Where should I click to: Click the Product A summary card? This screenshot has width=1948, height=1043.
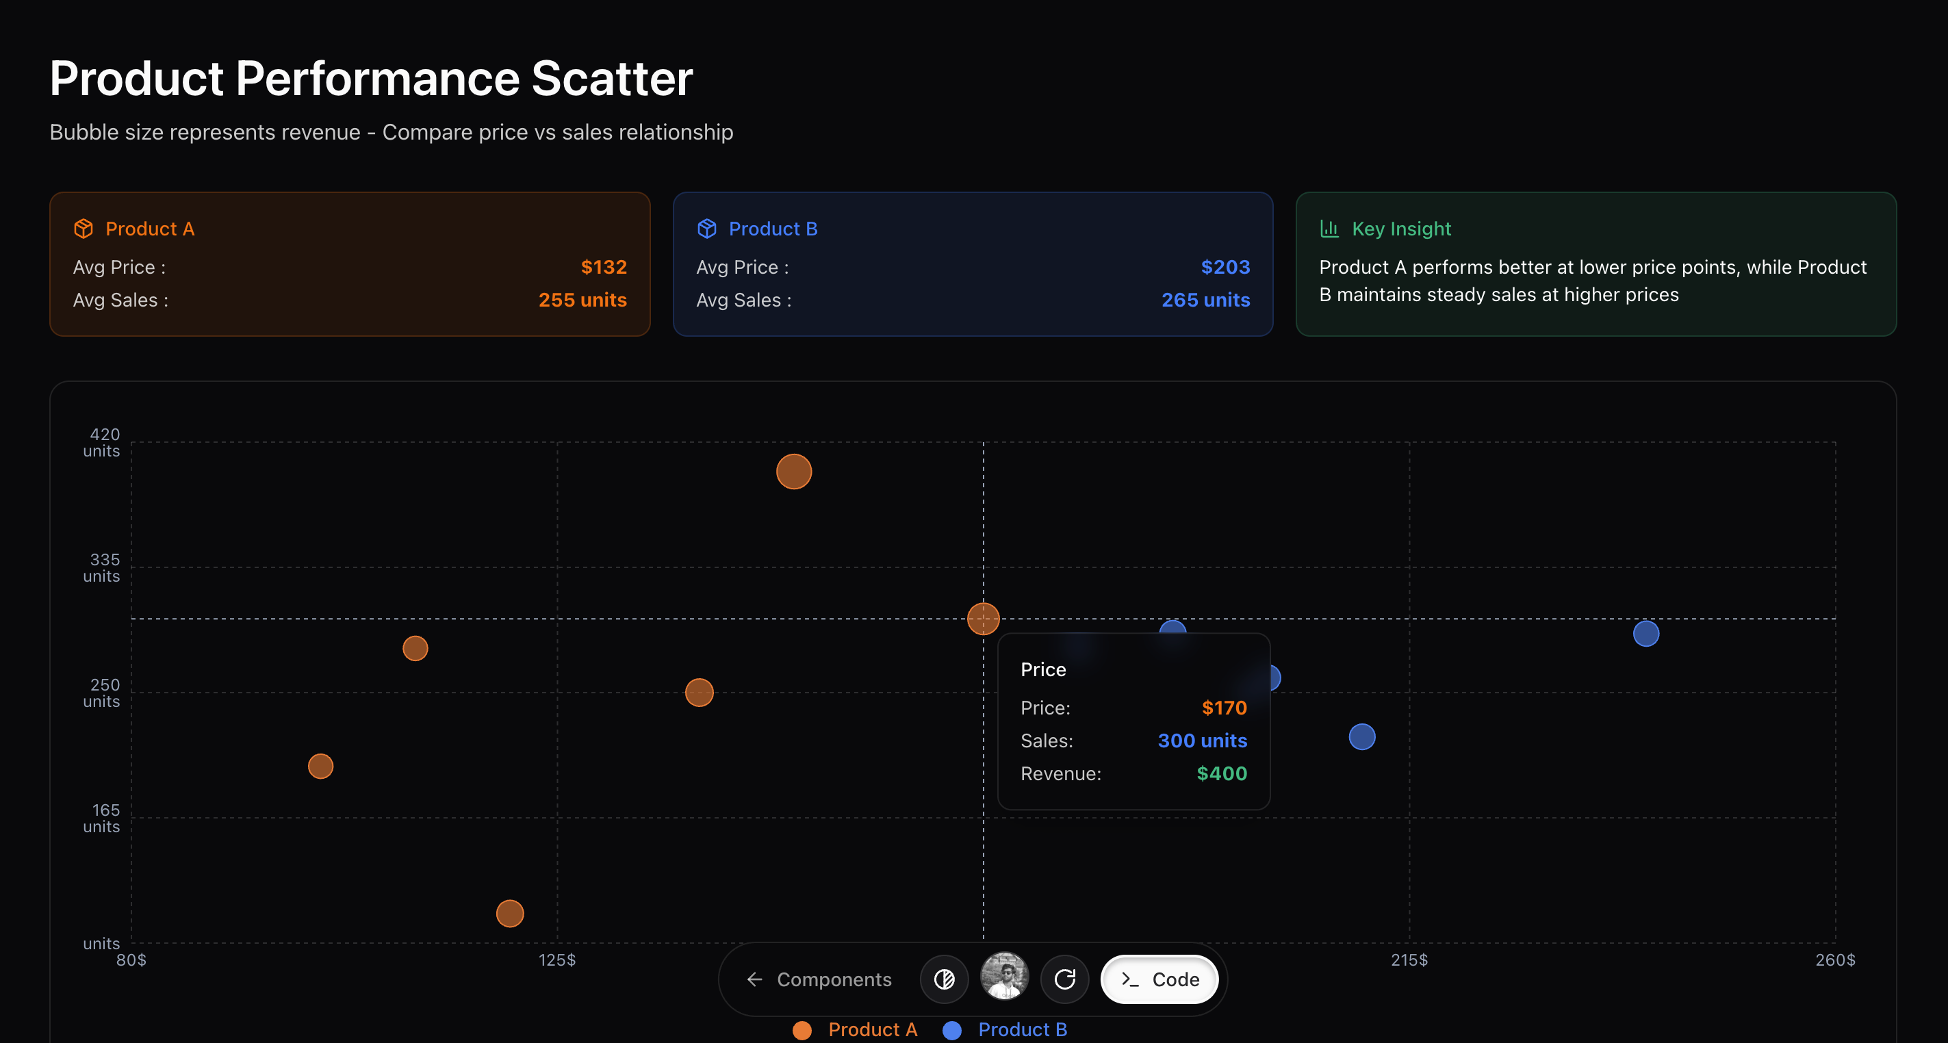point(349,264)
